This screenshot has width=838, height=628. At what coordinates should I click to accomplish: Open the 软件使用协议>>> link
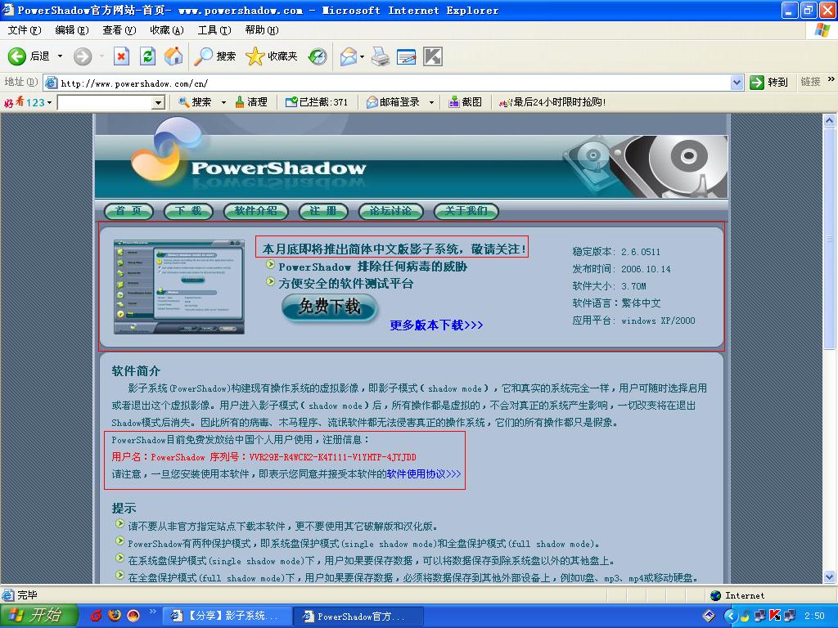[423, 473]
